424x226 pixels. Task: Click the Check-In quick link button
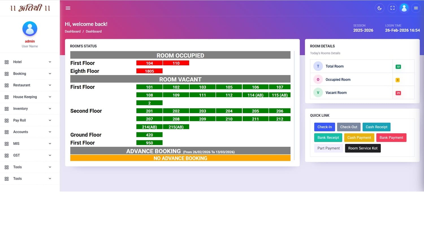pos(324,127)
